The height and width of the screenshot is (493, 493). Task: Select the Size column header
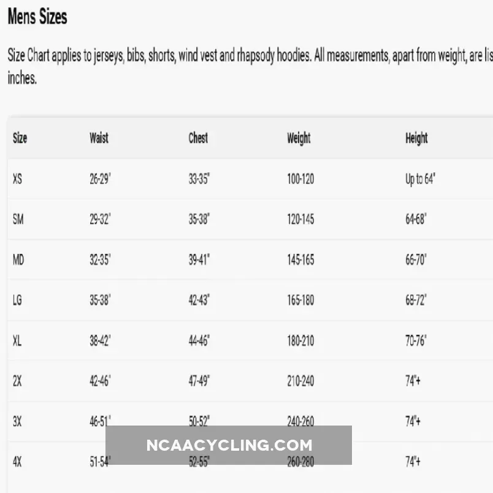[20, 139]
